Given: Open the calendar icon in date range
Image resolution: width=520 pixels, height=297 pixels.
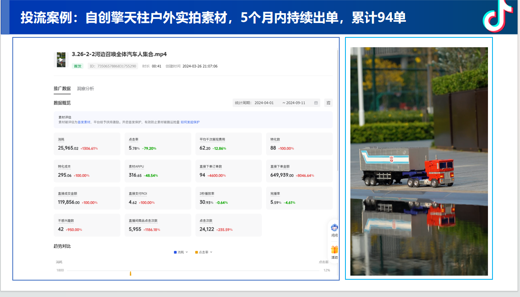Looking at the screenshot, I should [316, 103].
